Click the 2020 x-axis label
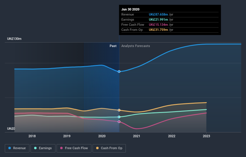The width and height of the screenshot is (246, 157). pos(102,136)
